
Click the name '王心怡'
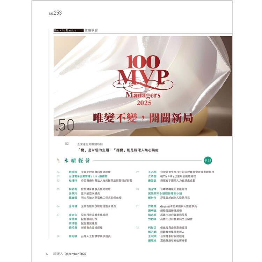click(x=152, y=172)
